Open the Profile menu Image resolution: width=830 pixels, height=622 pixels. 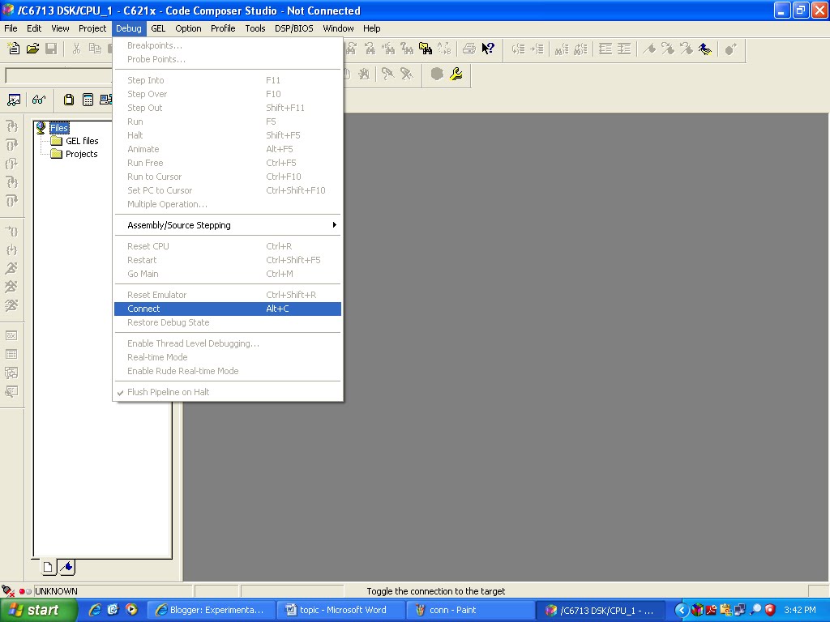223,28
